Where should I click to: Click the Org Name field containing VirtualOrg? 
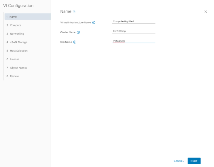pyautogui.click(x=133, y=41)
